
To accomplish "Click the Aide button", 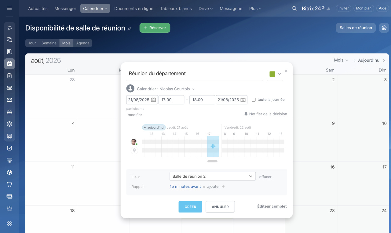I will coord(383,9).
